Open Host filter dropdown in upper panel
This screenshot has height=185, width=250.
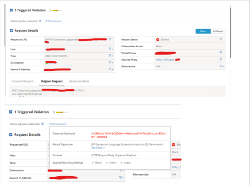click(111, 49)
